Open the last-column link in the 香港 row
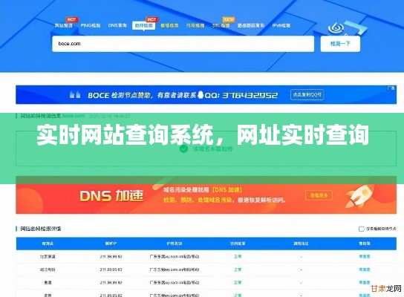The width and height of the screenshot is (404, 297). [x=365, y=283]
